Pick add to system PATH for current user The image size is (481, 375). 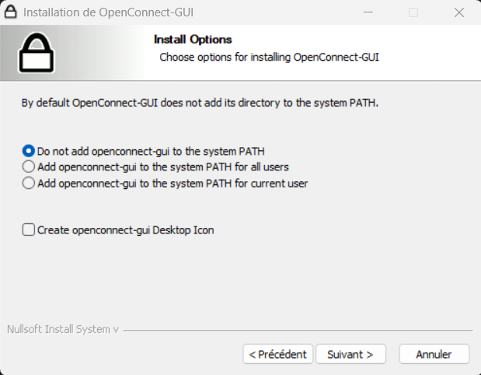click(29, 184)
